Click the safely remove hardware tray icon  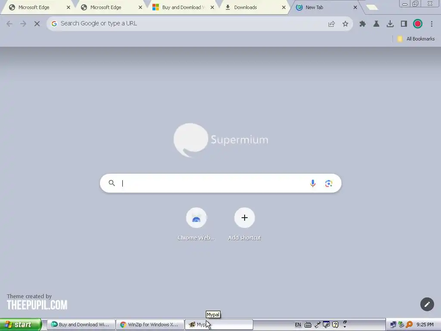coord(401,325)
